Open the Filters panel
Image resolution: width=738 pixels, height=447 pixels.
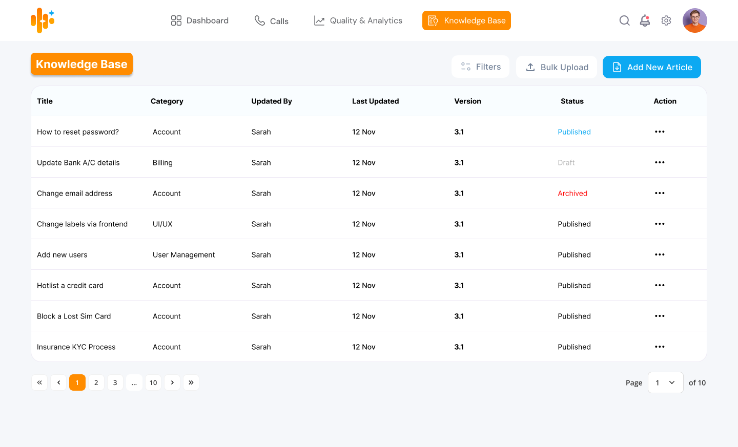(480, 67)
